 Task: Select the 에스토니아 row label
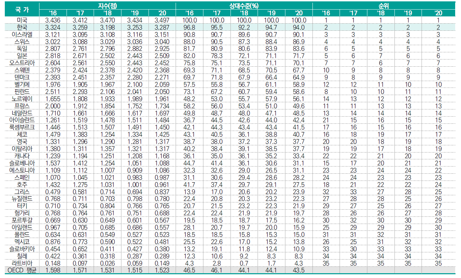tap(22, 170)
